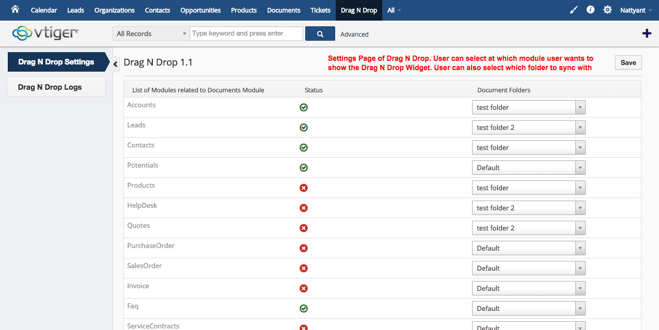This screenshot has height=330, width=659.
Task: Open HelpDesk document folder dropdown
Action: 529,208
